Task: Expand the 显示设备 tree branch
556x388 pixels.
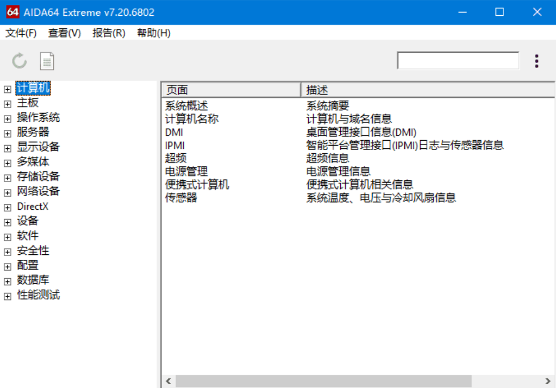Action: 7,147
